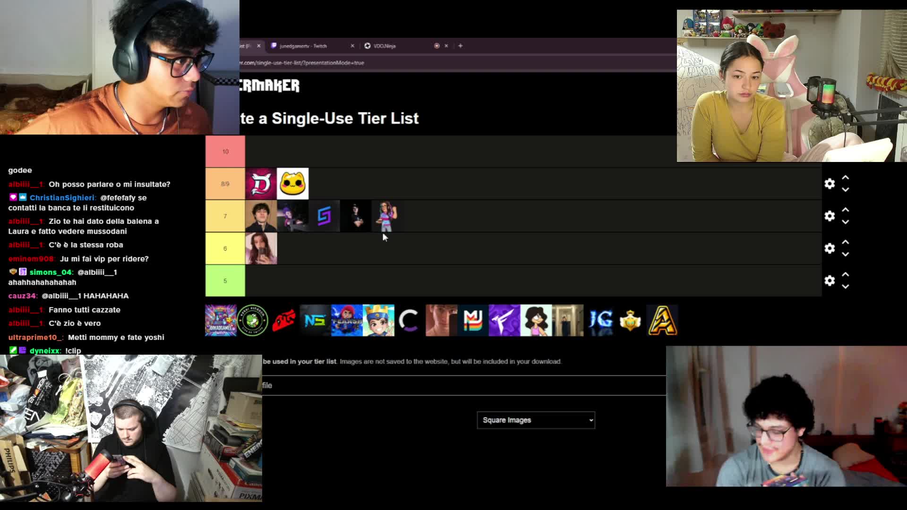Click the red tier 10 label
Image resolution: width=907 pixels, height=510 pixels.
coord(225,152)
